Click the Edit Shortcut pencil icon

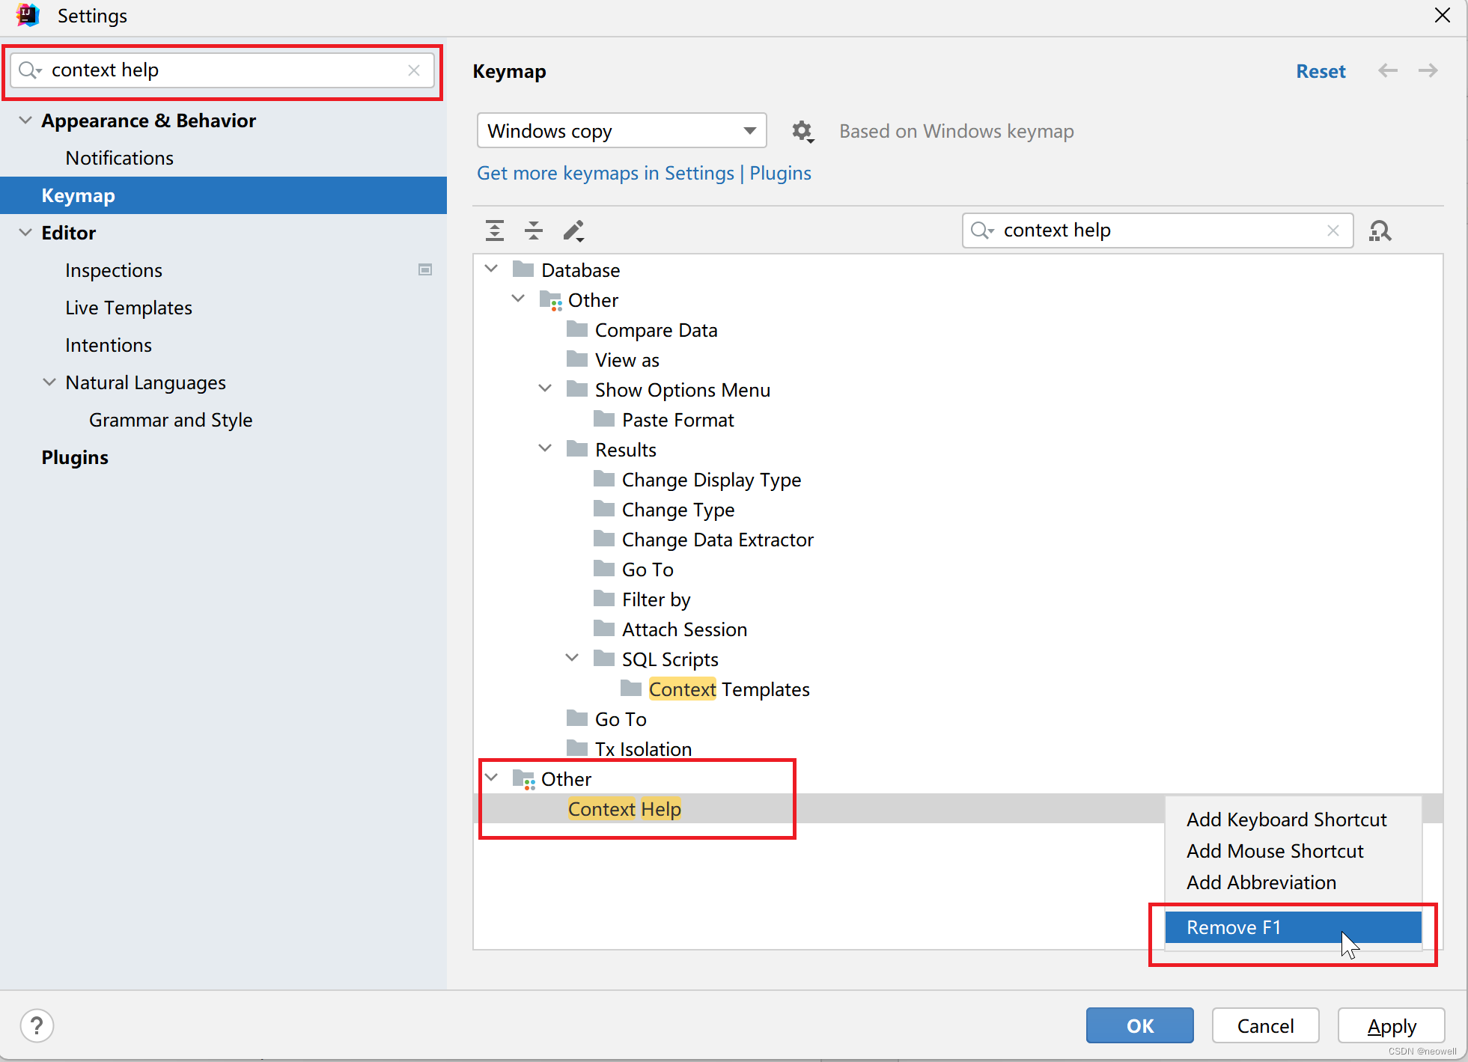coord(573,231)
